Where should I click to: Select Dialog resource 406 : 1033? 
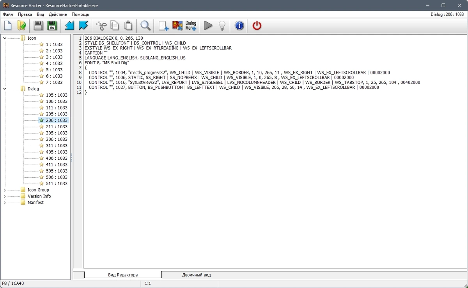click(x=57, y=158)
